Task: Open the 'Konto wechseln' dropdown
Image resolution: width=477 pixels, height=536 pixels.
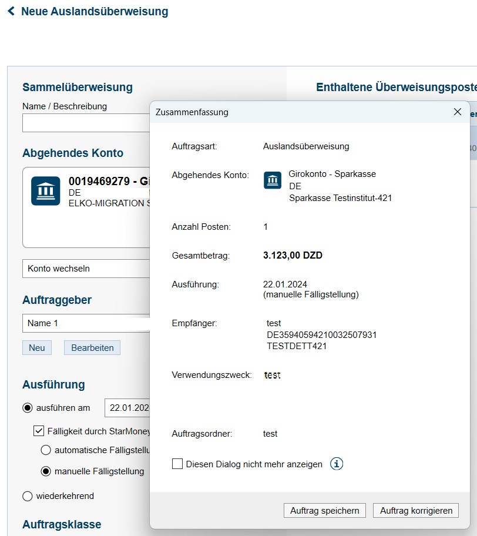Action: 86,269
